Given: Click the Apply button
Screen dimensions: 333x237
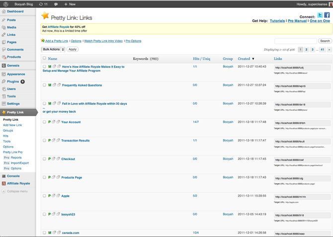Looking at the screenshot, I should tap(73, 49).
